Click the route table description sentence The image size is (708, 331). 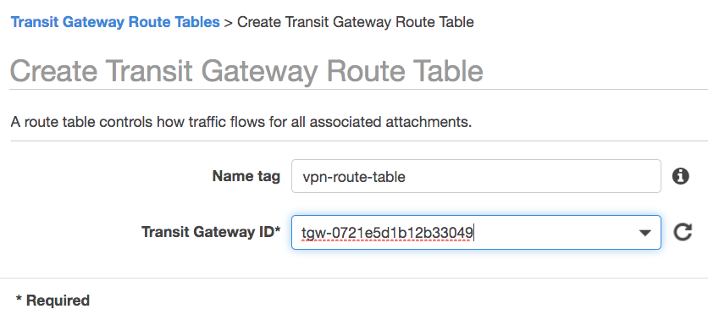[241, 122]
